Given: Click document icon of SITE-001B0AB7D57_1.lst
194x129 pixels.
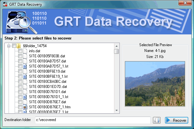Looking at the screenshot, I should click(25, 66).
